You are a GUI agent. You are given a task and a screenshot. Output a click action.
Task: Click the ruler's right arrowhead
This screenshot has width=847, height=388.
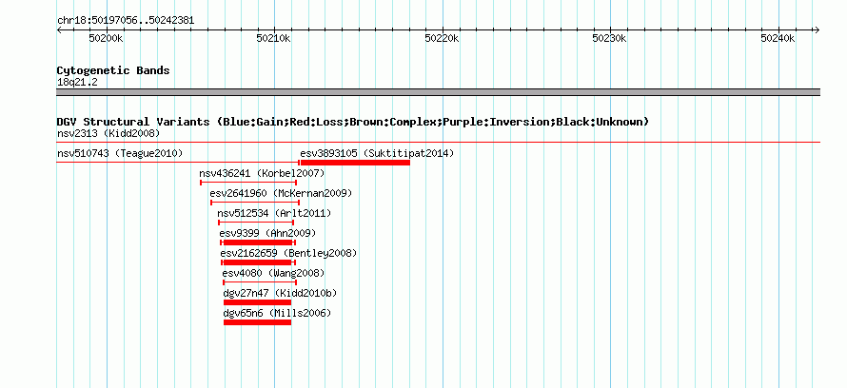coord(817,30)
